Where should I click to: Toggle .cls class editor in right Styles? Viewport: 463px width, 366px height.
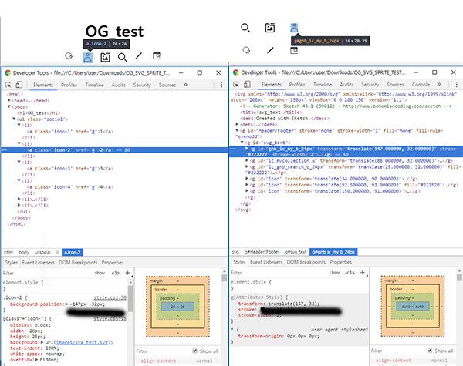click(x=350, y=272)
